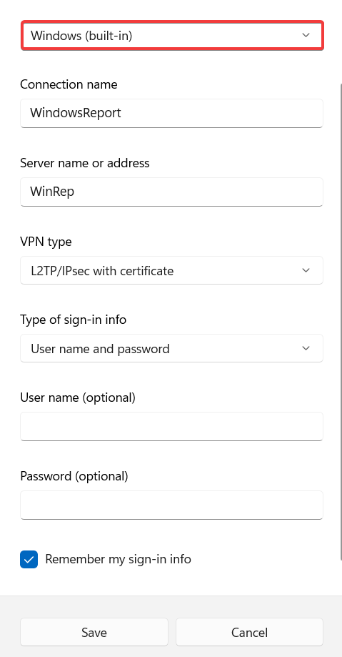Cancel the VPN connection dialog

pyautogui.click(x=249, y=632)
